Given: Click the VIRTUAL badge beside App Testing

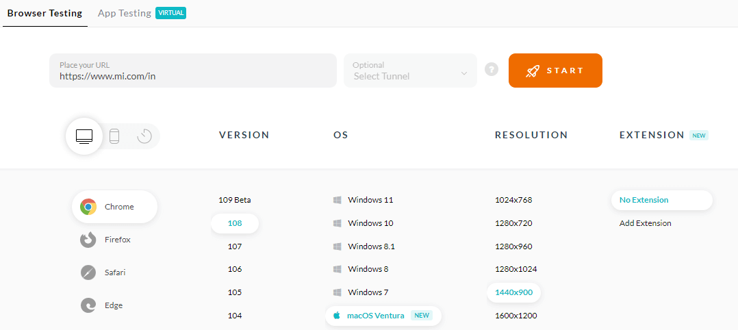Looking at the screenshot, I should pos(171,13).
